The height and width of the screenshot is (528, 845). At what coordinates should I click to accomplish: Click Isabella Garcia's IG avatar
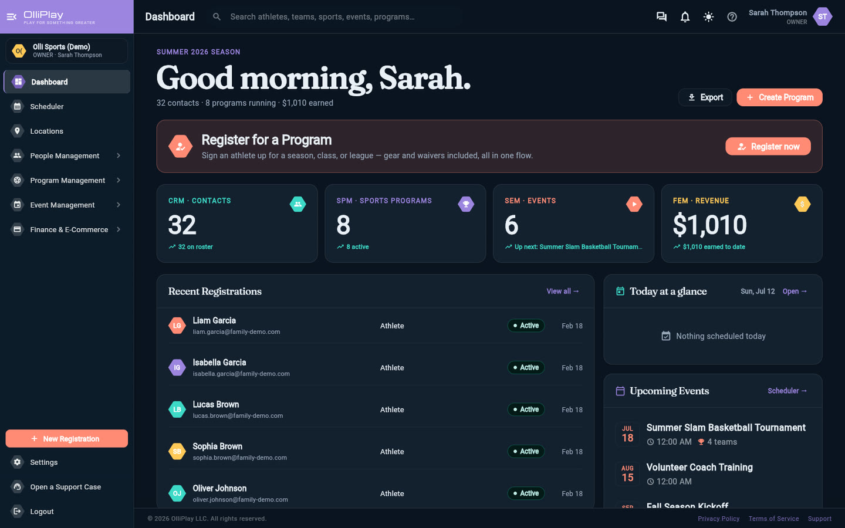[177, 368]
